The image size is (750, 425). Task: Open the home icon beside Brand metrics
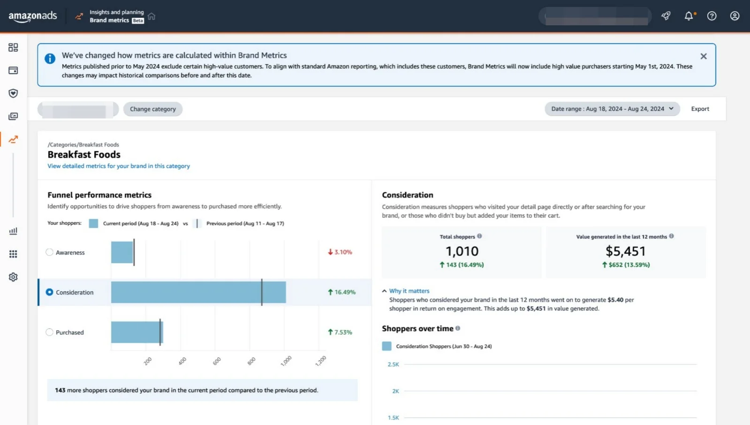click(152, 16)
